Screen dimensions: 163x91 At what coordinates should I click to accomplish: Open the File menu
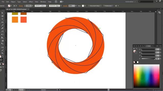[x=3, y=2]
